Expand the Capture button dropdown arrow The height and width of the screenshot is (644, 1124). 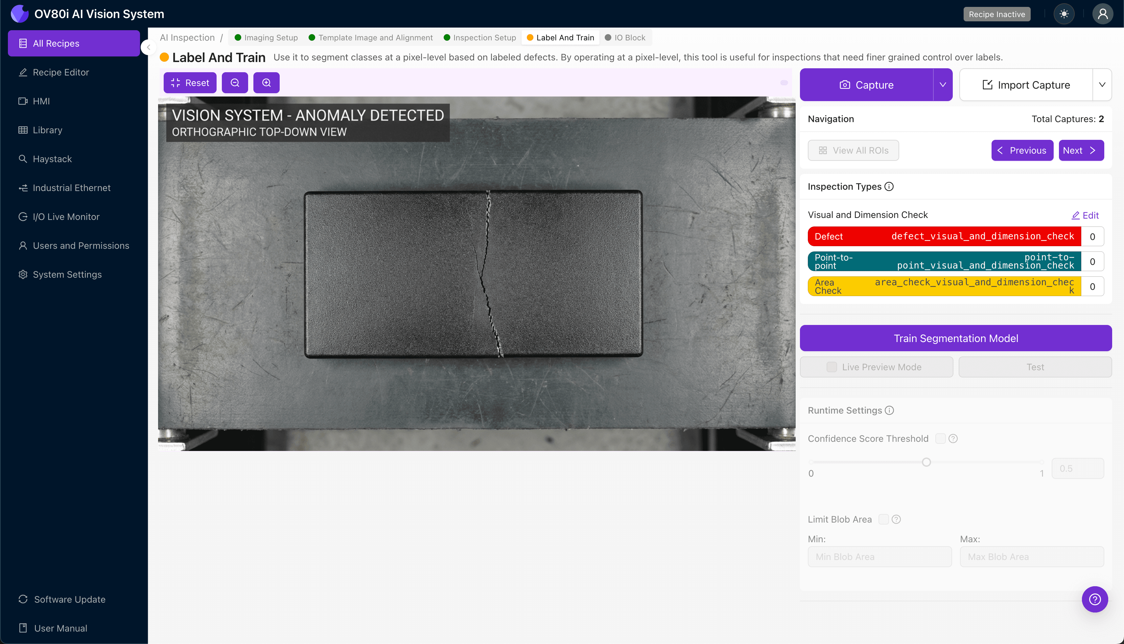click(943, 85)
